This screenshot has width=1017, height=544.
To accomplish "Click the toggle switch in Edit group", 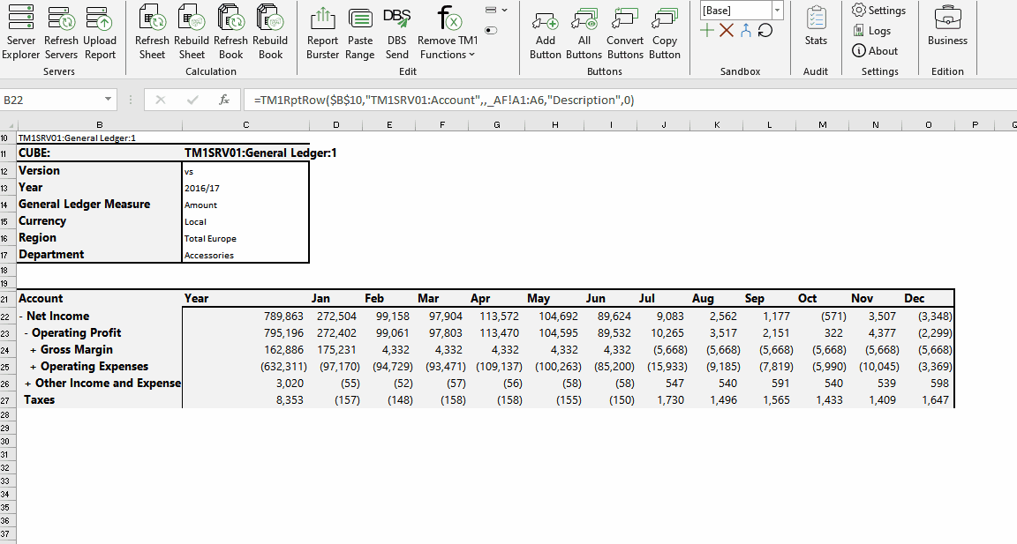I will [492, 30].
